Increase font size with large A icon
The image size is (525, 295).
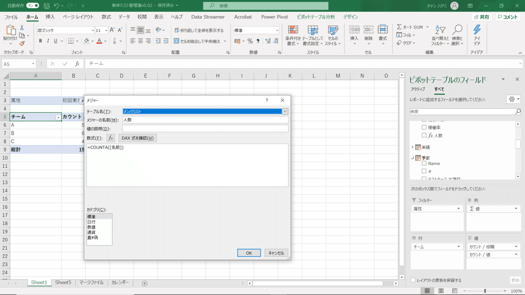point(112,30)
